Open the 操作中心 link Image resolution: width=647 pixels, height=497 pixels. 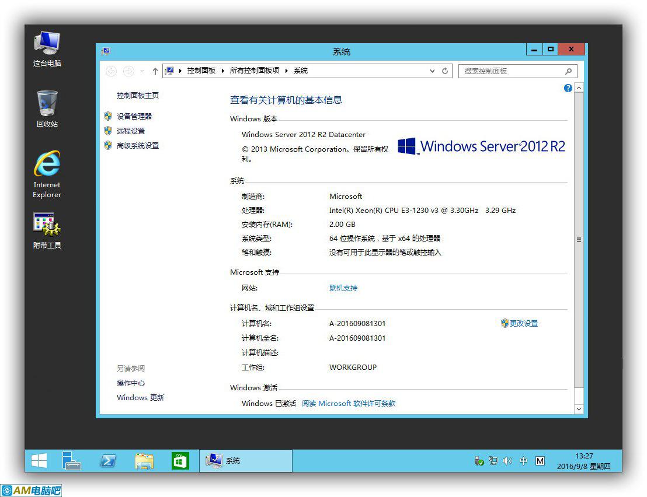point(130,383)
